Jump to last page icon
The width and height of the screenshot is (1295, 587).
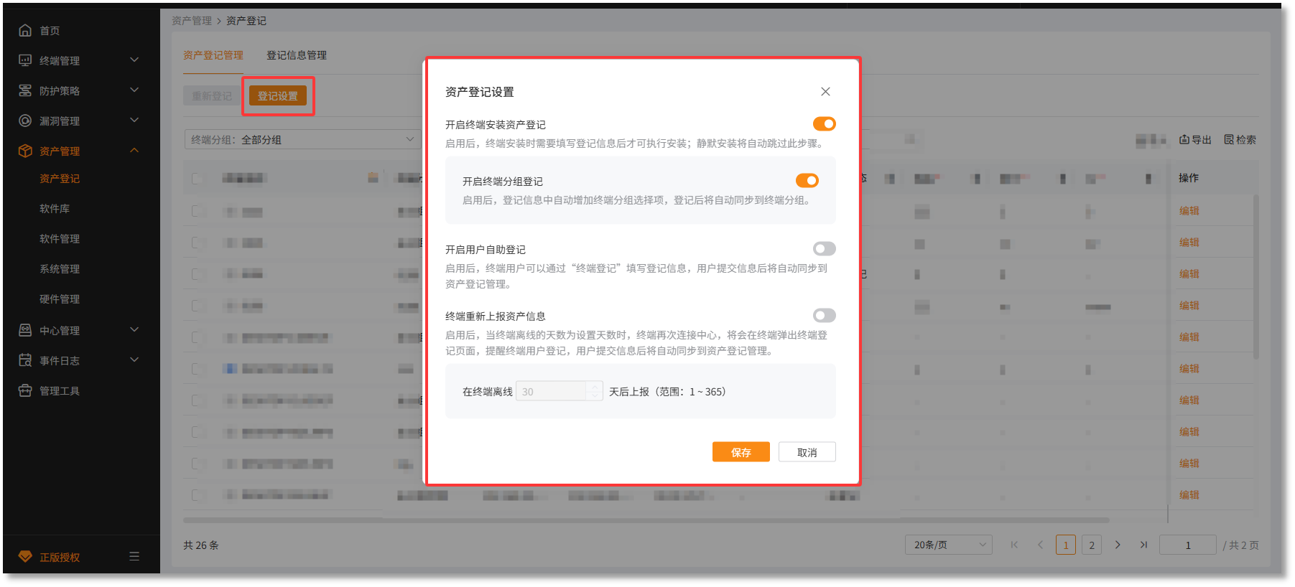pos(1143,545)
